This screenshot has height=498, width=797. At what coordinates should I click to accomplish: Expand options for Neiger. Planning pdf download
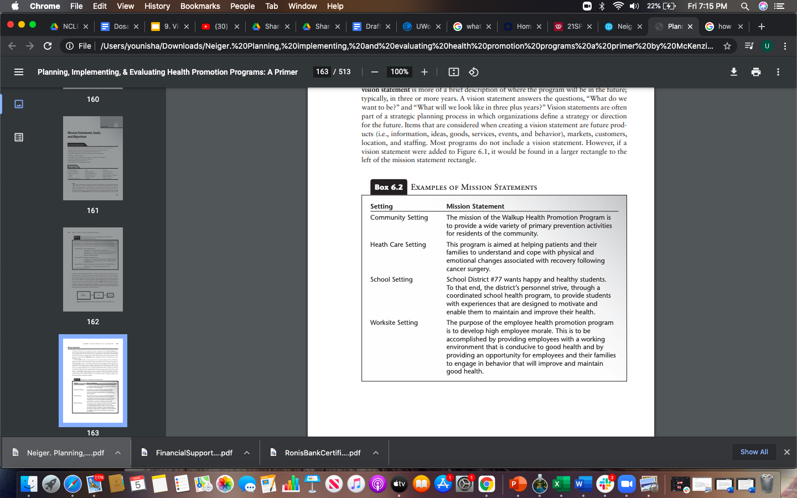pos(118,453)
